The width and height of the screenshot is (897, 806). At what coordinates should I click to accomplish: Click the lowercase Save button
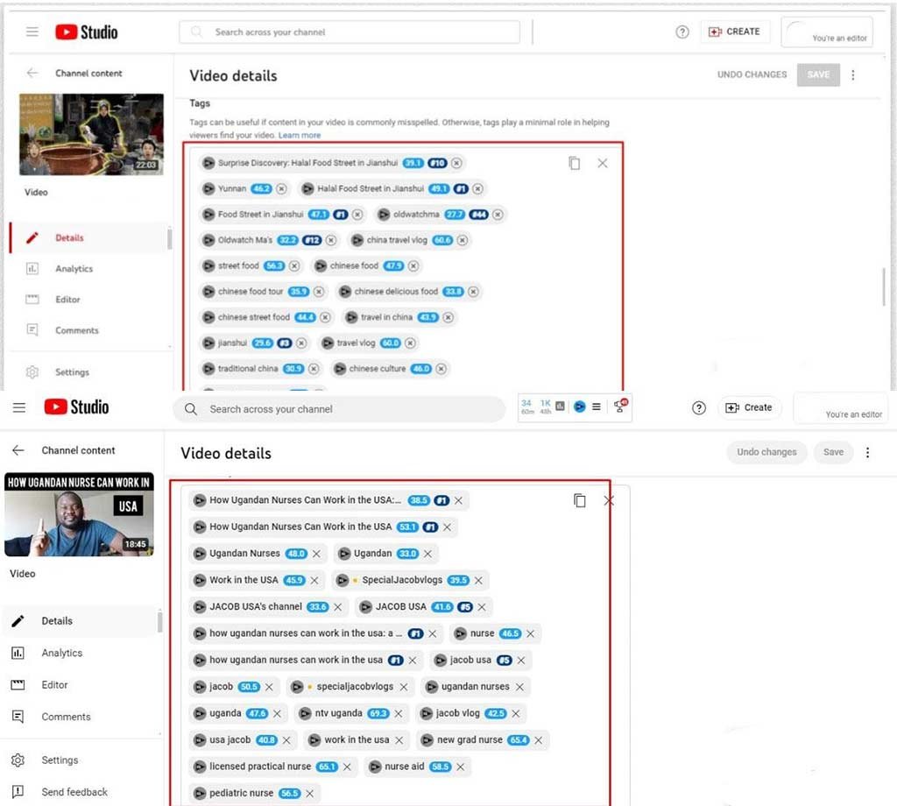[x=834, y=452]
